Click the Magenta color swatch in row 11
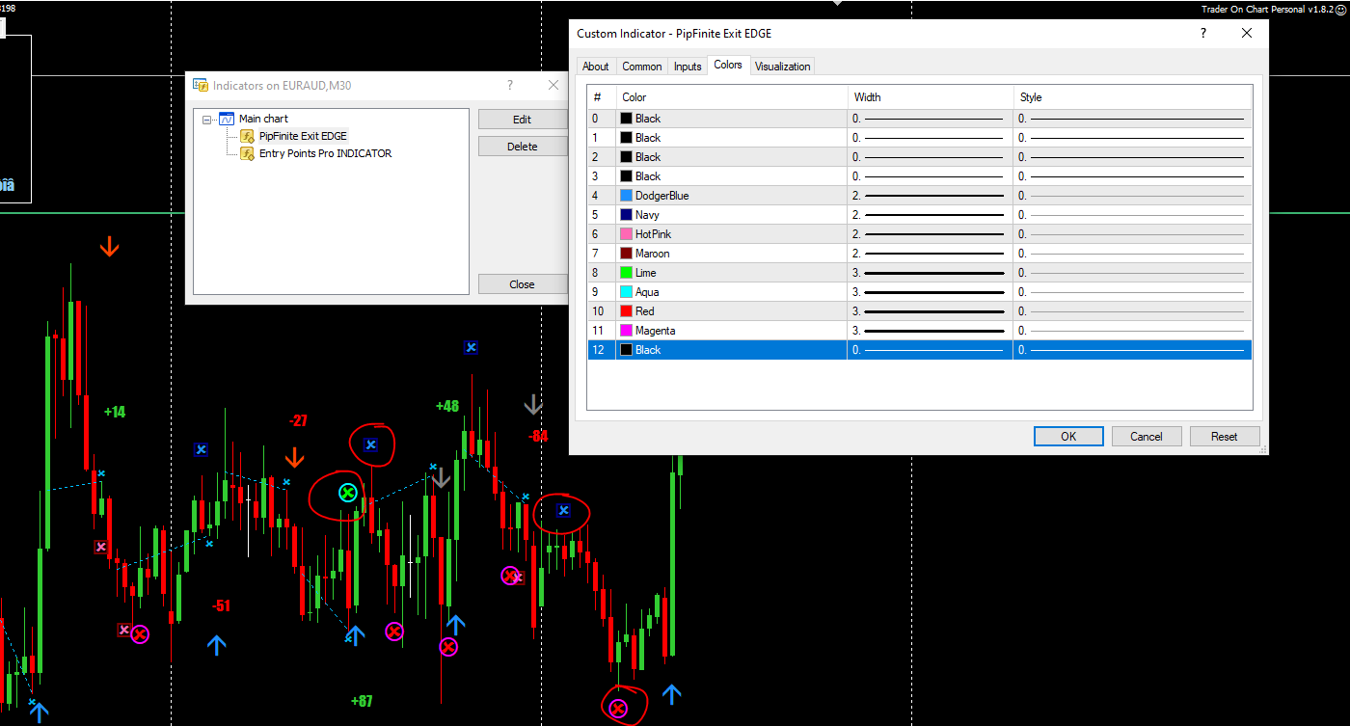This screenshot has width=1350, height=726. (x=627, y=331)
